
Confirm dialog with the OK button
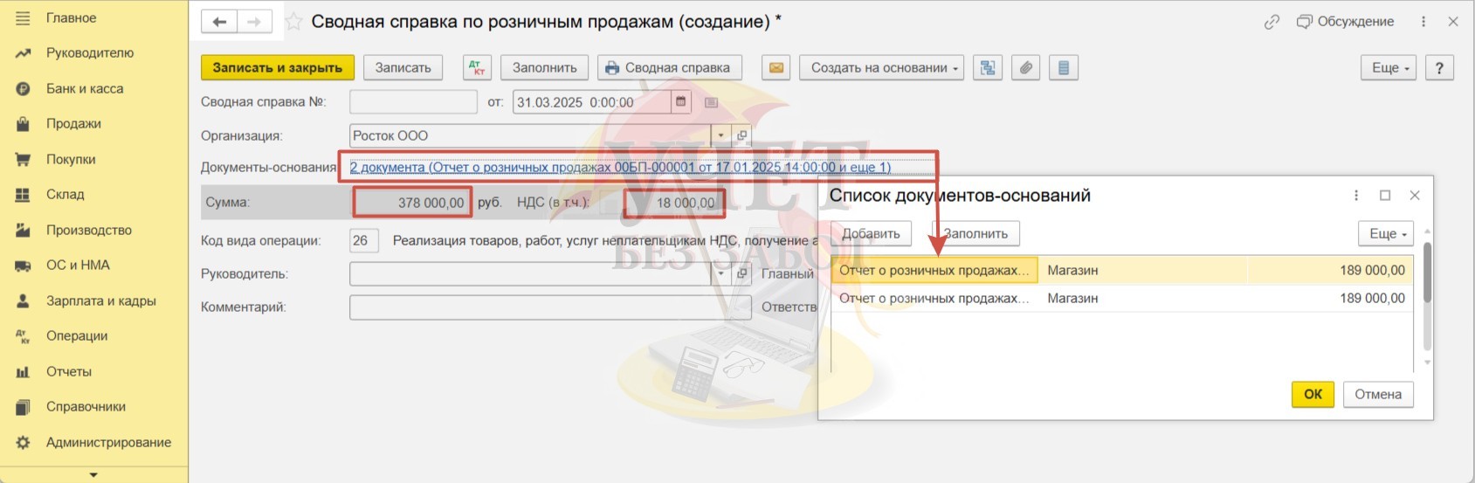[x=1313, y=394]
